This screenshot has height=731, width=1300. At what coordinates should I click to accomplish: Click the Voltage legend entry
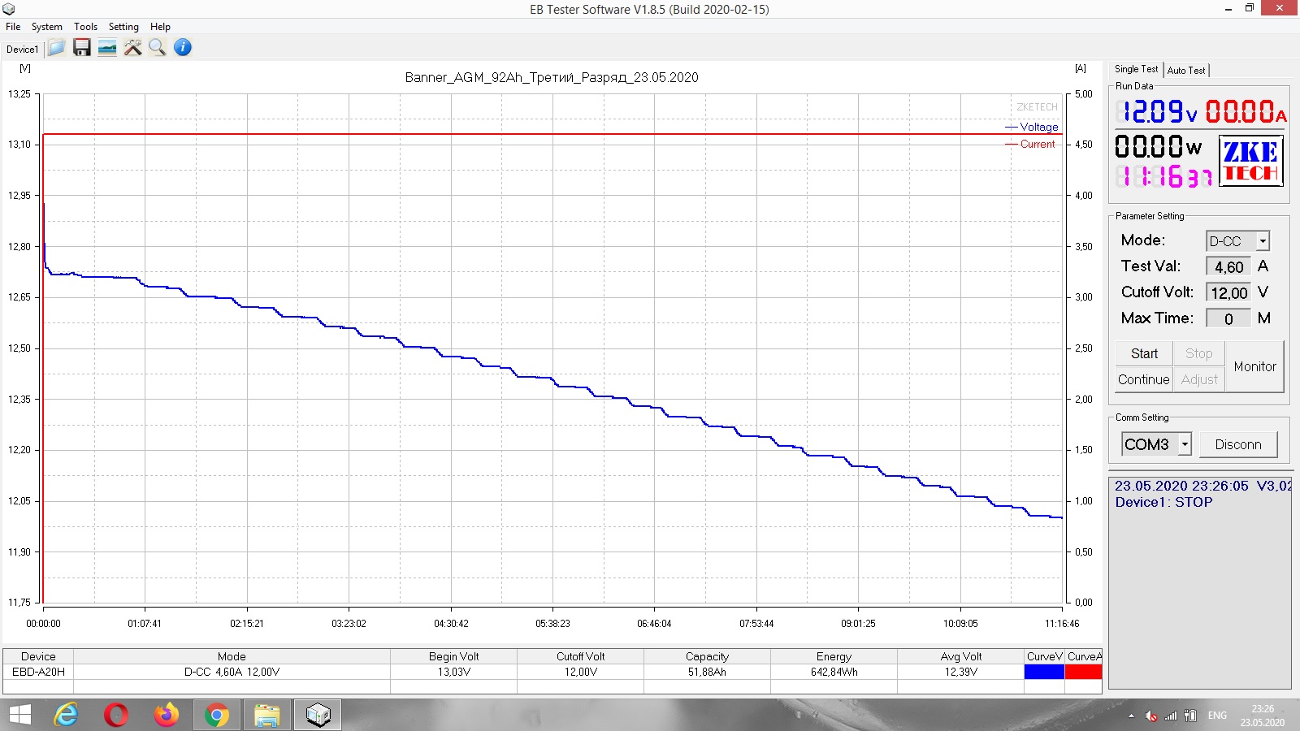pos(1032,127)
